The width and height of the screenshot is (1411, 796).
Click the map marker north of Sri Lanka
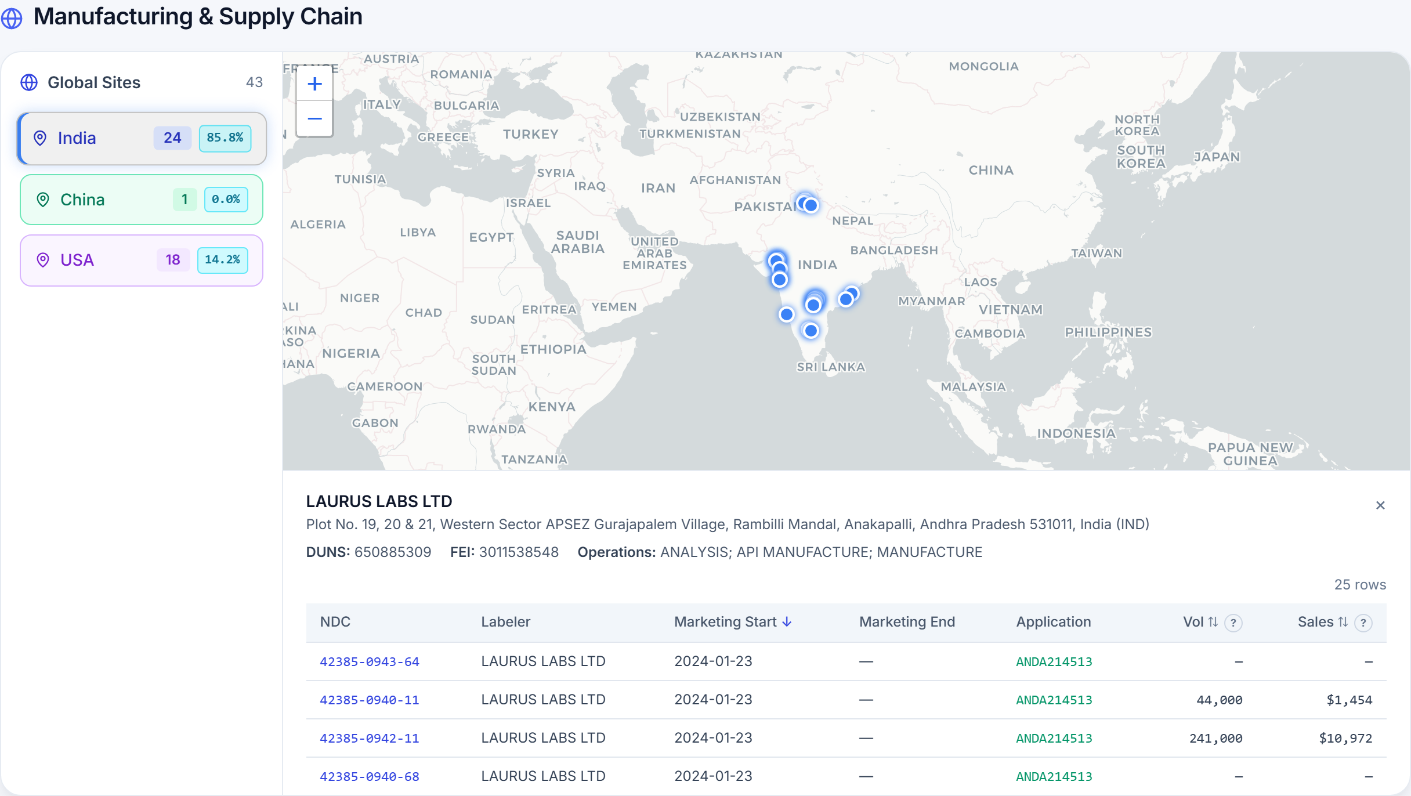[x=811, y=331]
